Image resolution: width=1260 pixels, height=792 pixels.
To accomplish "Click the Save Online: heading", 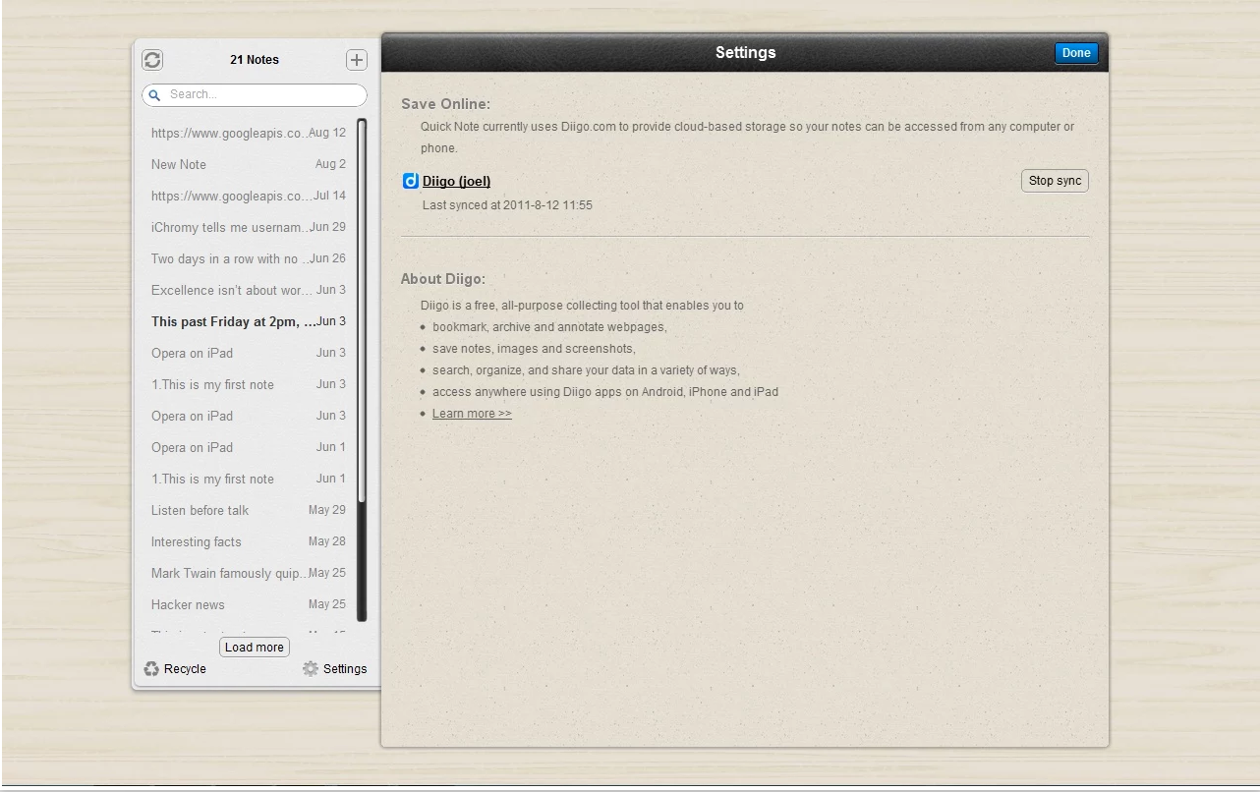I will [x=445, y=104].
